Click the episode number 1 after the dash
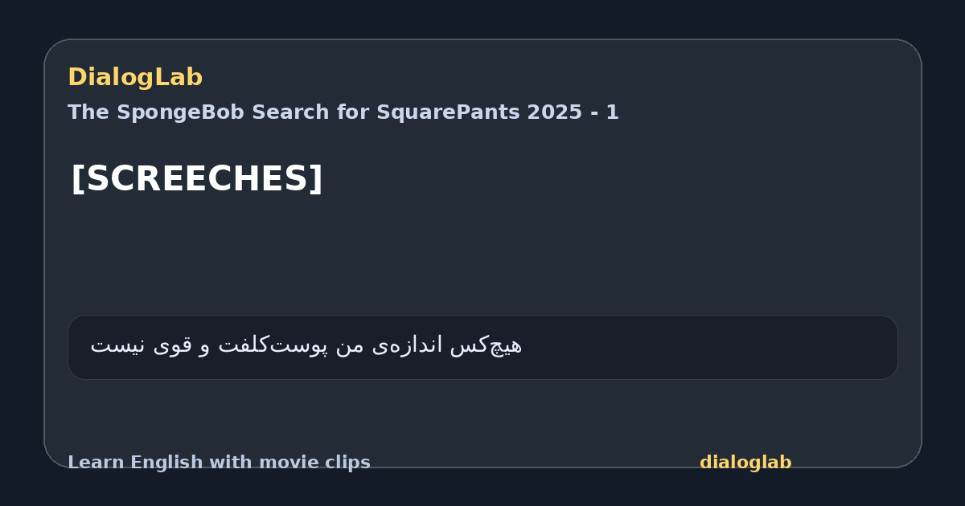 [613, 112]
